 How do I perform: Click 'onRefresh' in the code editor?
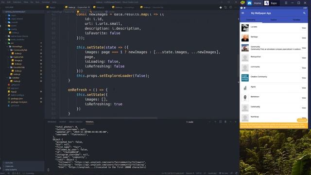(77, 90)
